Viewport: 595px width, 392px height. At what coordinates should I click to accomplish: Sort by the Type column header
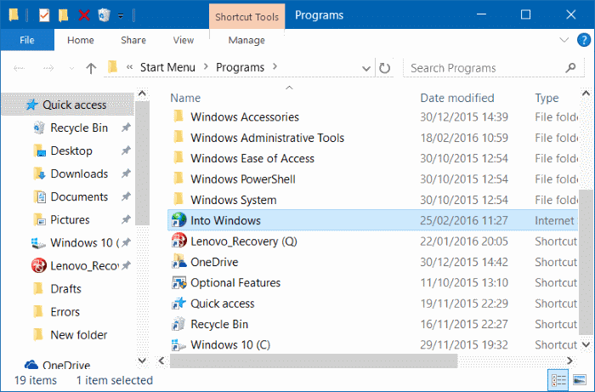coord(547,98)
